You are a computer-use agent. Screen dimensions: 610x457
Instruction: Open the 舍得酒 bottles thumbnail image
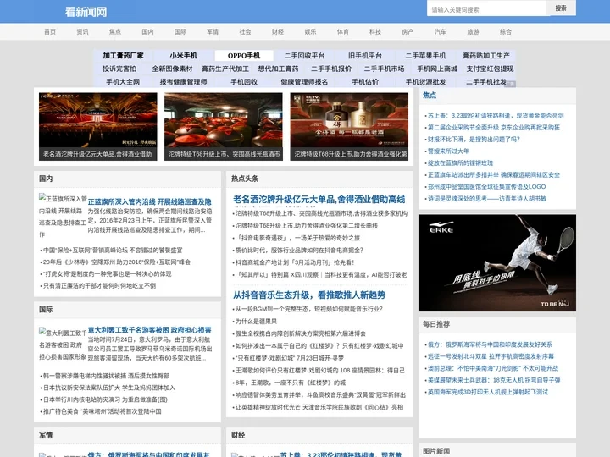(x=349, y=126)
